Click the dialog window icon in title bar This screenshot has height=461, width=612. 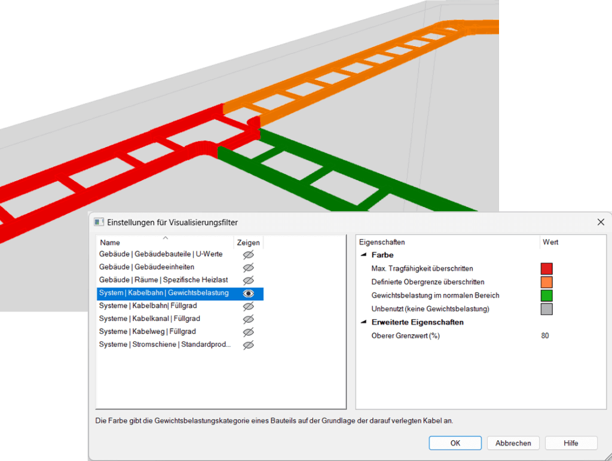tap(99, 222)
